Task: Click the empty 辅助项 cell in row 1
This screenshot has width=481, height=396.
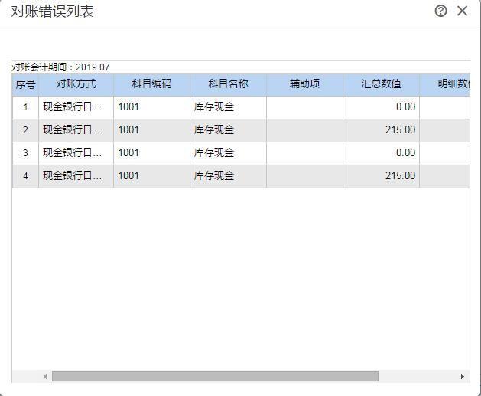Action: pyautogui.click(x=304, y=107)
